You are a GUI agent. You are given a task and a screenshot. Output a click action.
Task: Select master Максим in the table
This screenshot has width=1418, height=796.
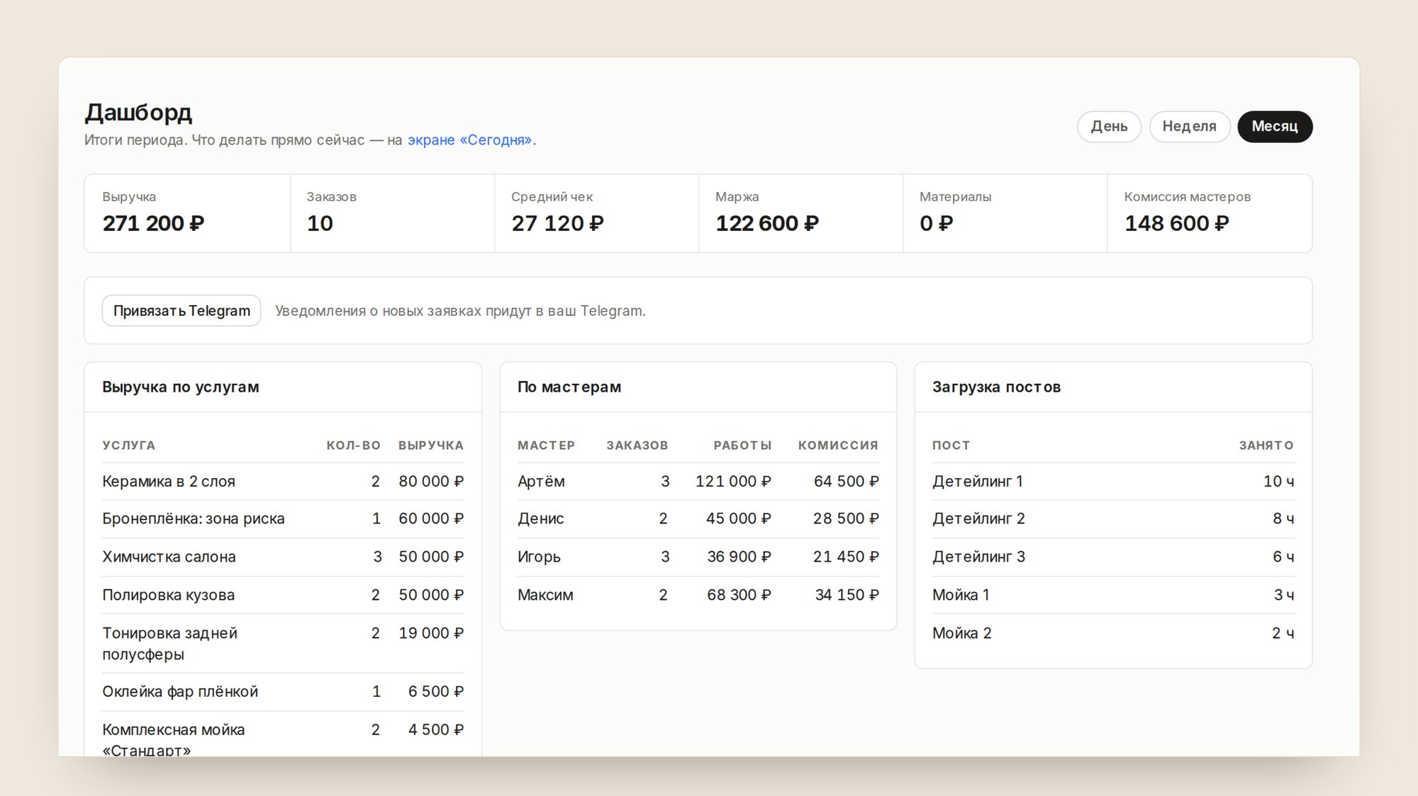tap(545, 595)
